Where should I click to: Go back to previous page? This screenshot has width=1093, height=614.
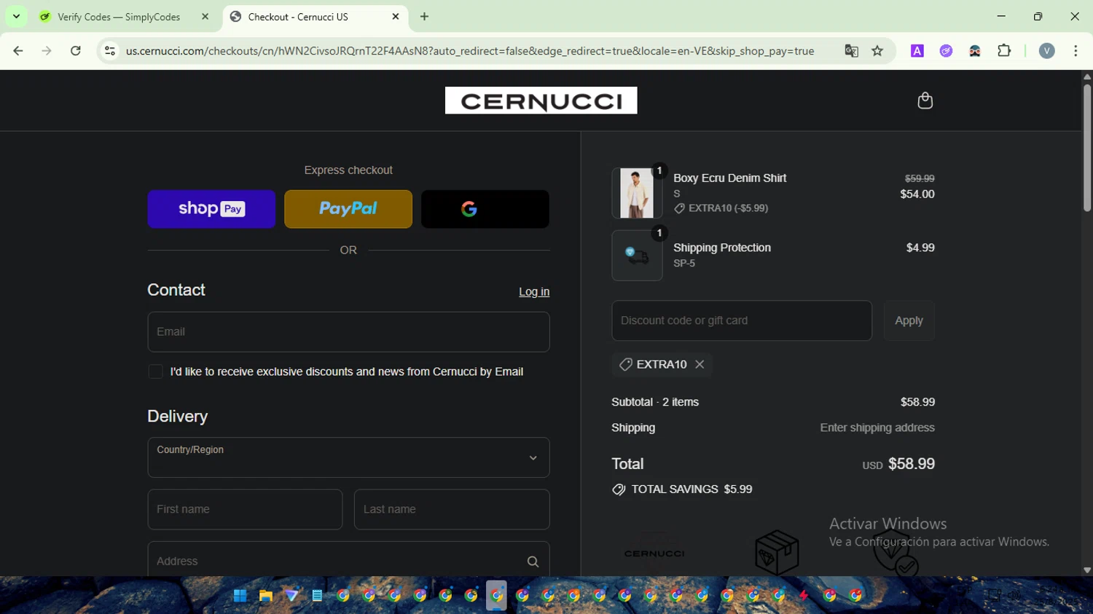point(18,51)
